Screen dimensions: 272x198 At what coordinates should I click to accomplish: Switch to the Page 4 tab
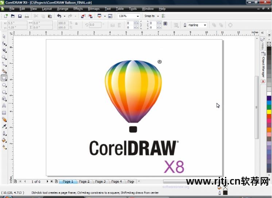[x=116, y=181]
